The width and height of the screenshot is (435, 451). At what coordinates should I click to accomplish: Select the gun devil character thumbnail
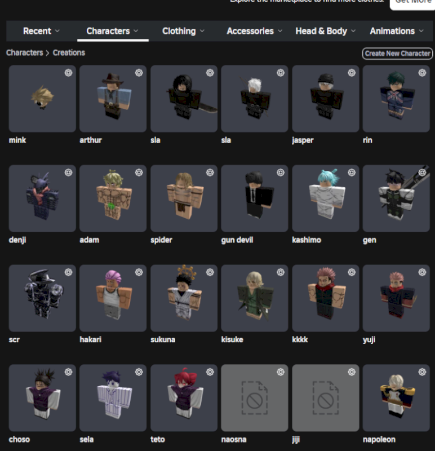[x=255, y=198]
